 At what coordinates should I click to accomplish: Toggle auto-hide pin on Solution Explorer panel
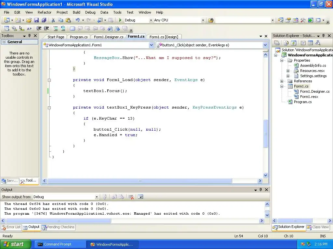tap(324, 36)
